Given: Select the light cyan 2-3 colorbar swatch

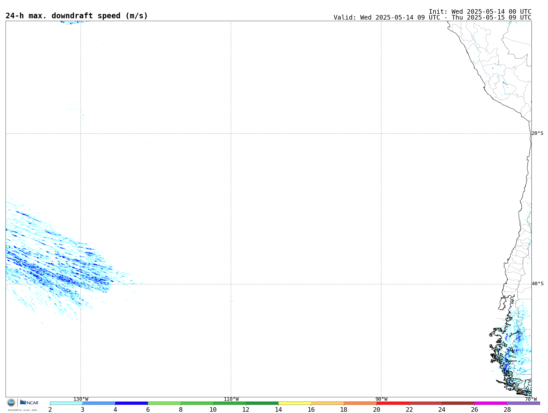Looking at the screenshot, I should click(66, 403).
